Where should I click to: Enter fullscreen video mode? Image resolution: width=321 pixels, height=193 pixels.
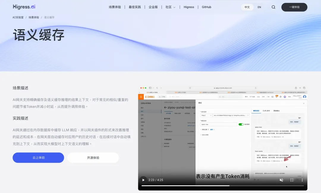point(292,180)
